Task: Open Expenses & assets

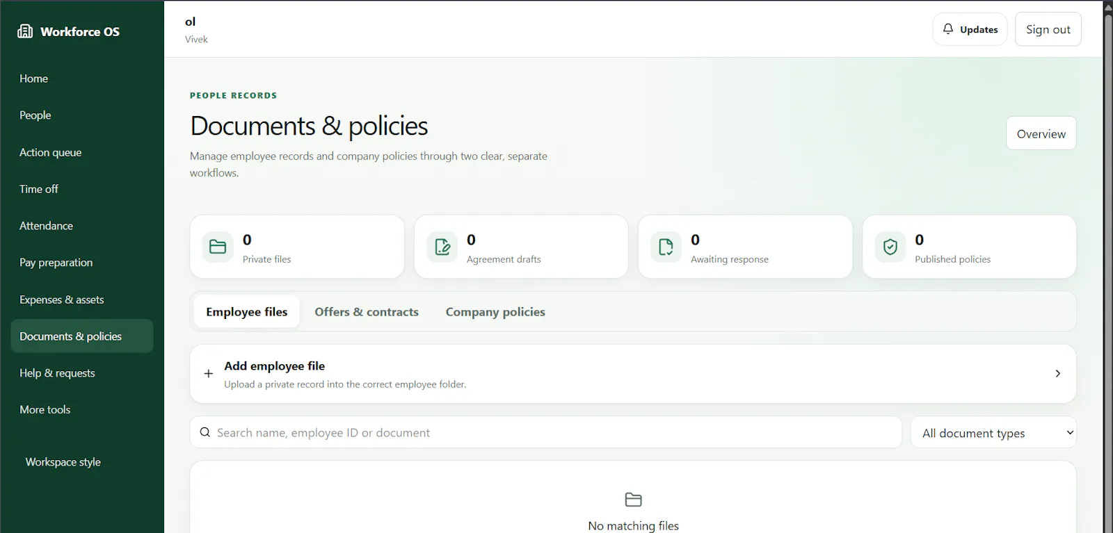Action: [x=82, y=300]
